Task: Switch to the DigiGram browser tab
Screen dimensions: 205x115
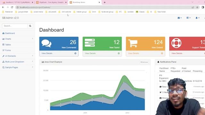Action: 51,2
